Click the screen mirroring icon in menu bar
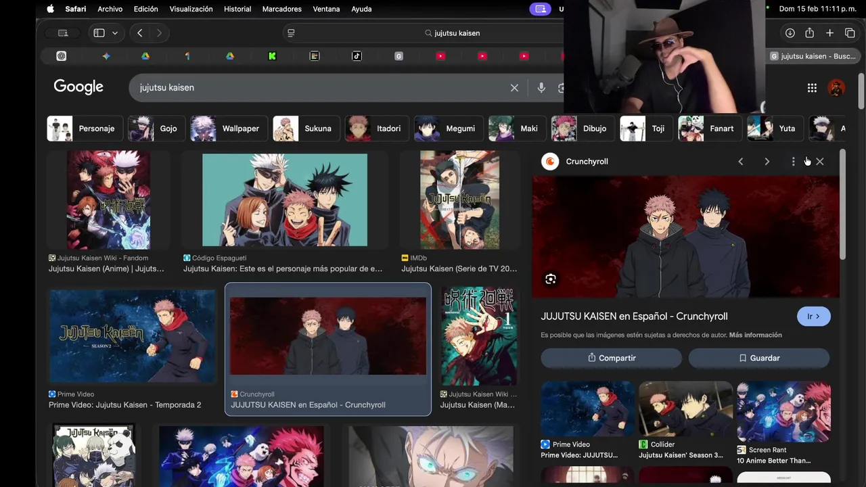Screen dimensions: 866x487 pos(540,9)
